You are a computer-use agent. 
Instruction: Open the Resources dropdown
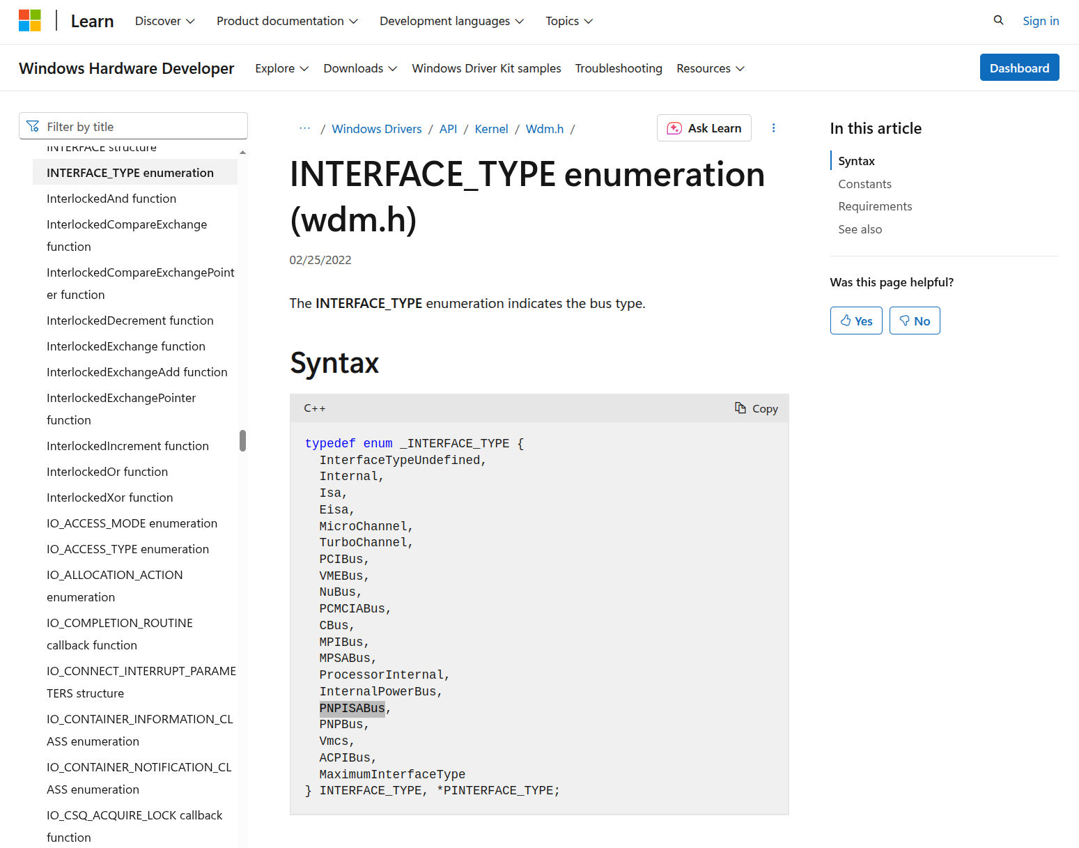point(711,68)
